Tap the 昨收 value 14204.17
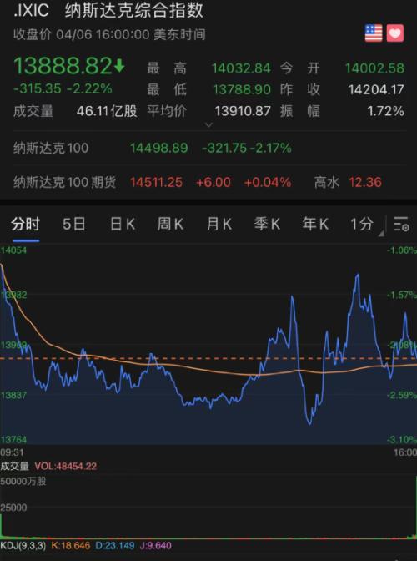This screenshot has width=417, height=561. [x=376, y=89]
